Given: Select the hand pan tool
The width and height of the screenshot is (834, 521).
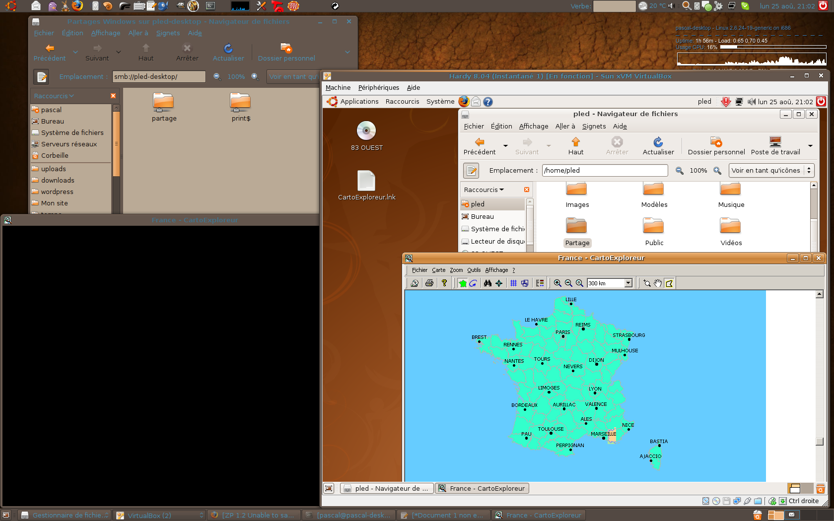Looking at the screenshot, I should coord(658,283).
